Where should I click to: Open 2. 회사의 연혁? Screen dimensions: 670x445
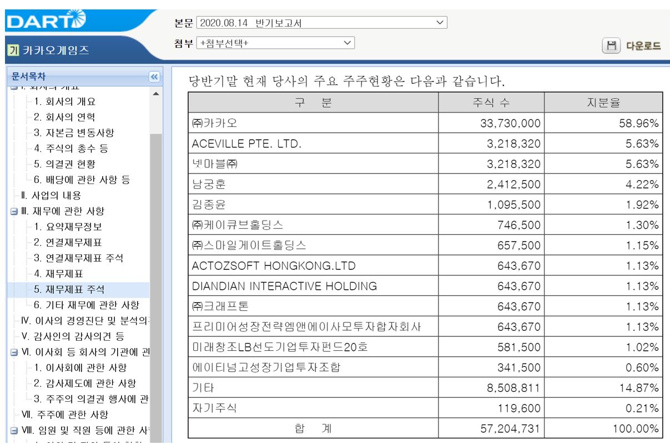pos(64,117)
